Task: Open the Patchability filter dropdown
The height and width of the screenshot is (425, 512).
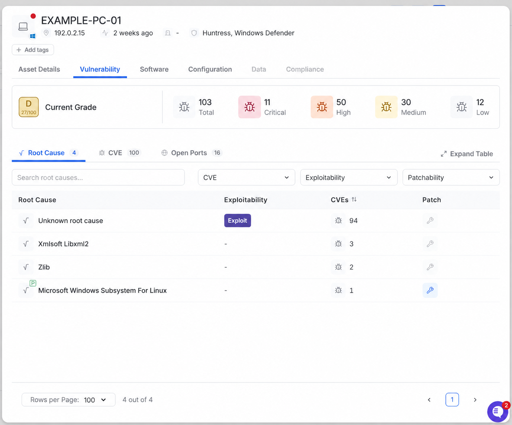Action: click(x=451, y=178)
